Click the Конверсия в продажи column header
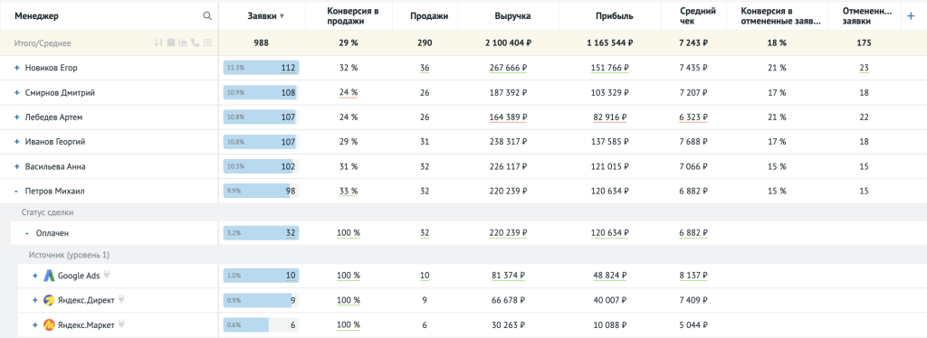This screenshot has height=338, width=927. [352, 16]
